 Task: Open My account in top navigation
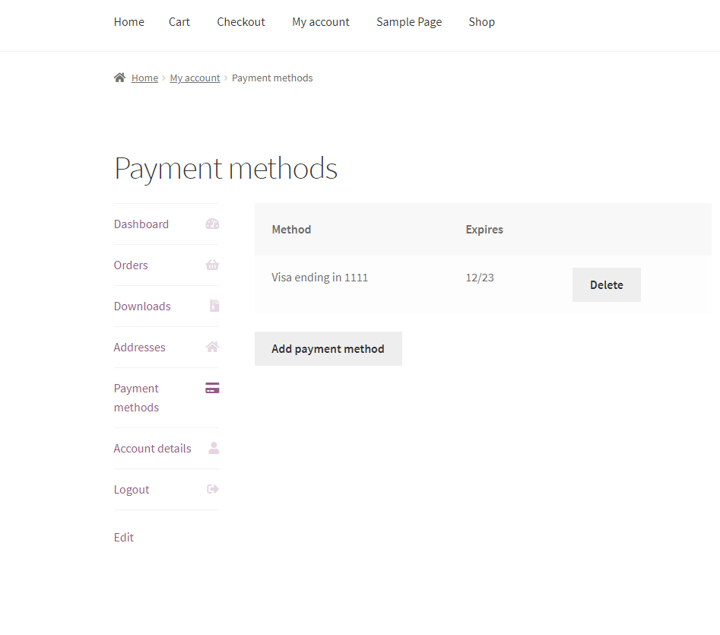[321, 22]
